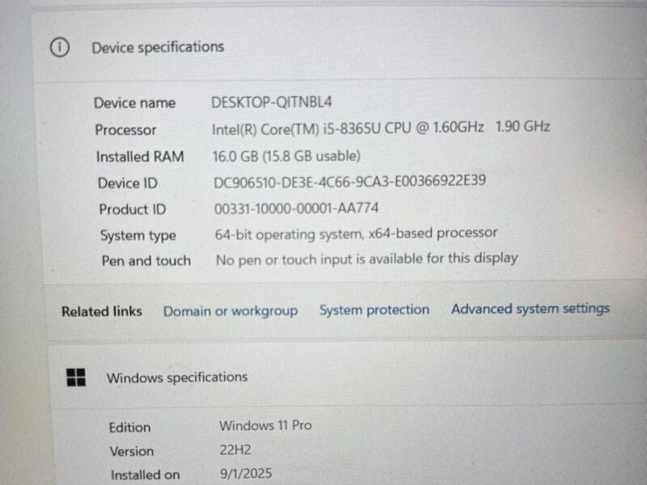Open the Domain or workgroup link
This screenshot has height=485, width=647.
pos(230,311)
